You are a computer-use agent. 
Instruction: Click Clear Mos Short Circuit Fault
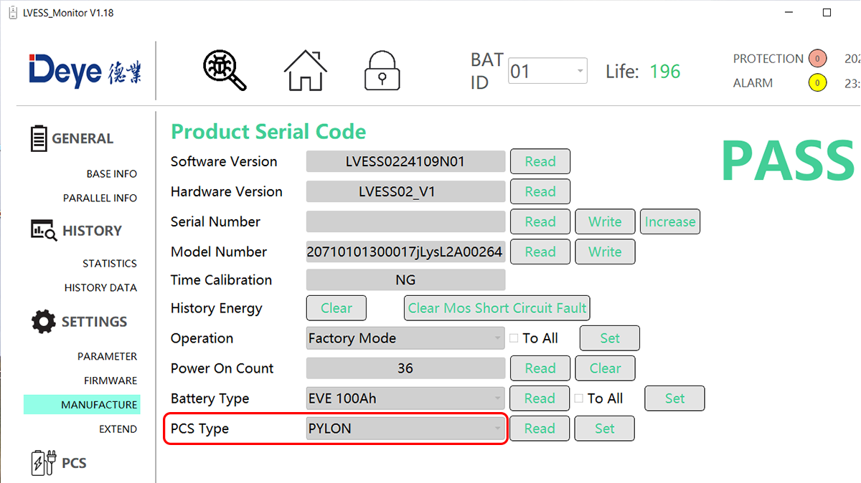tap(497, 308)
